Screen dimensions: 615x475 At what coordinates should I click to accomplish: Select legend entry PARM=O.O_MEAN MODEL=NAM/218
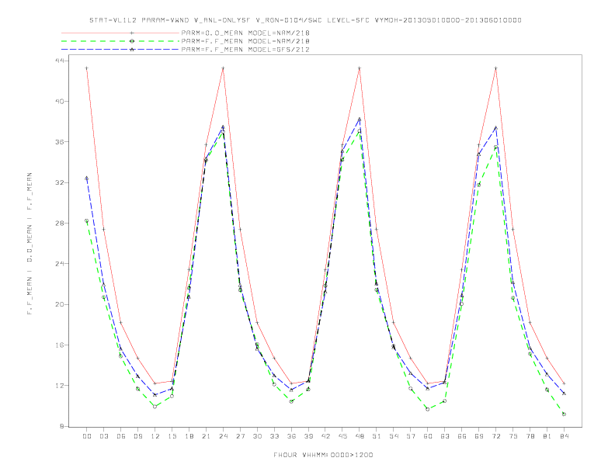coord(245,33)
